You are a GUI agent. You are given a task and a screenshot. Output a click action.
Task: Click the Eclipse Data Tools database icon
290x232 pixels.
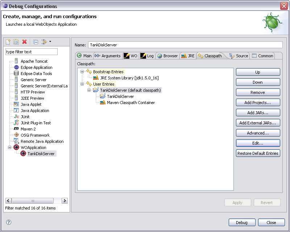tap(16, 73)
